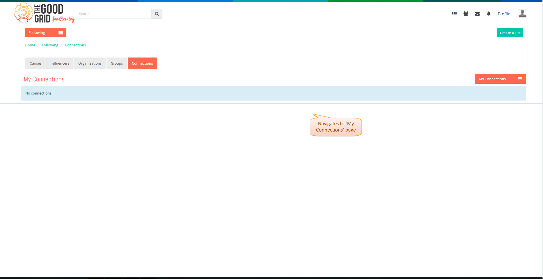Open the Following breadcrumb link
Screen dimensions: 543x279
click(50, 45)
